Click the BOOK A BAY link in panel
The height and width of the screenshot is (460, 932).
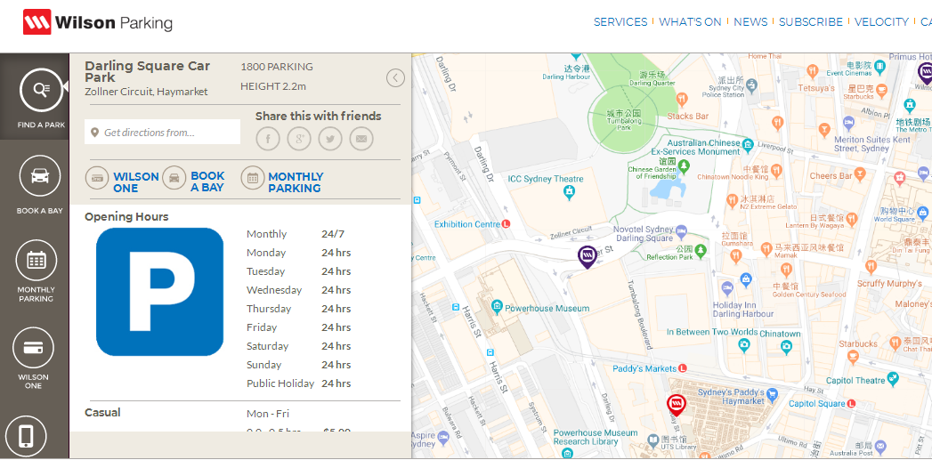pos(207,182)
